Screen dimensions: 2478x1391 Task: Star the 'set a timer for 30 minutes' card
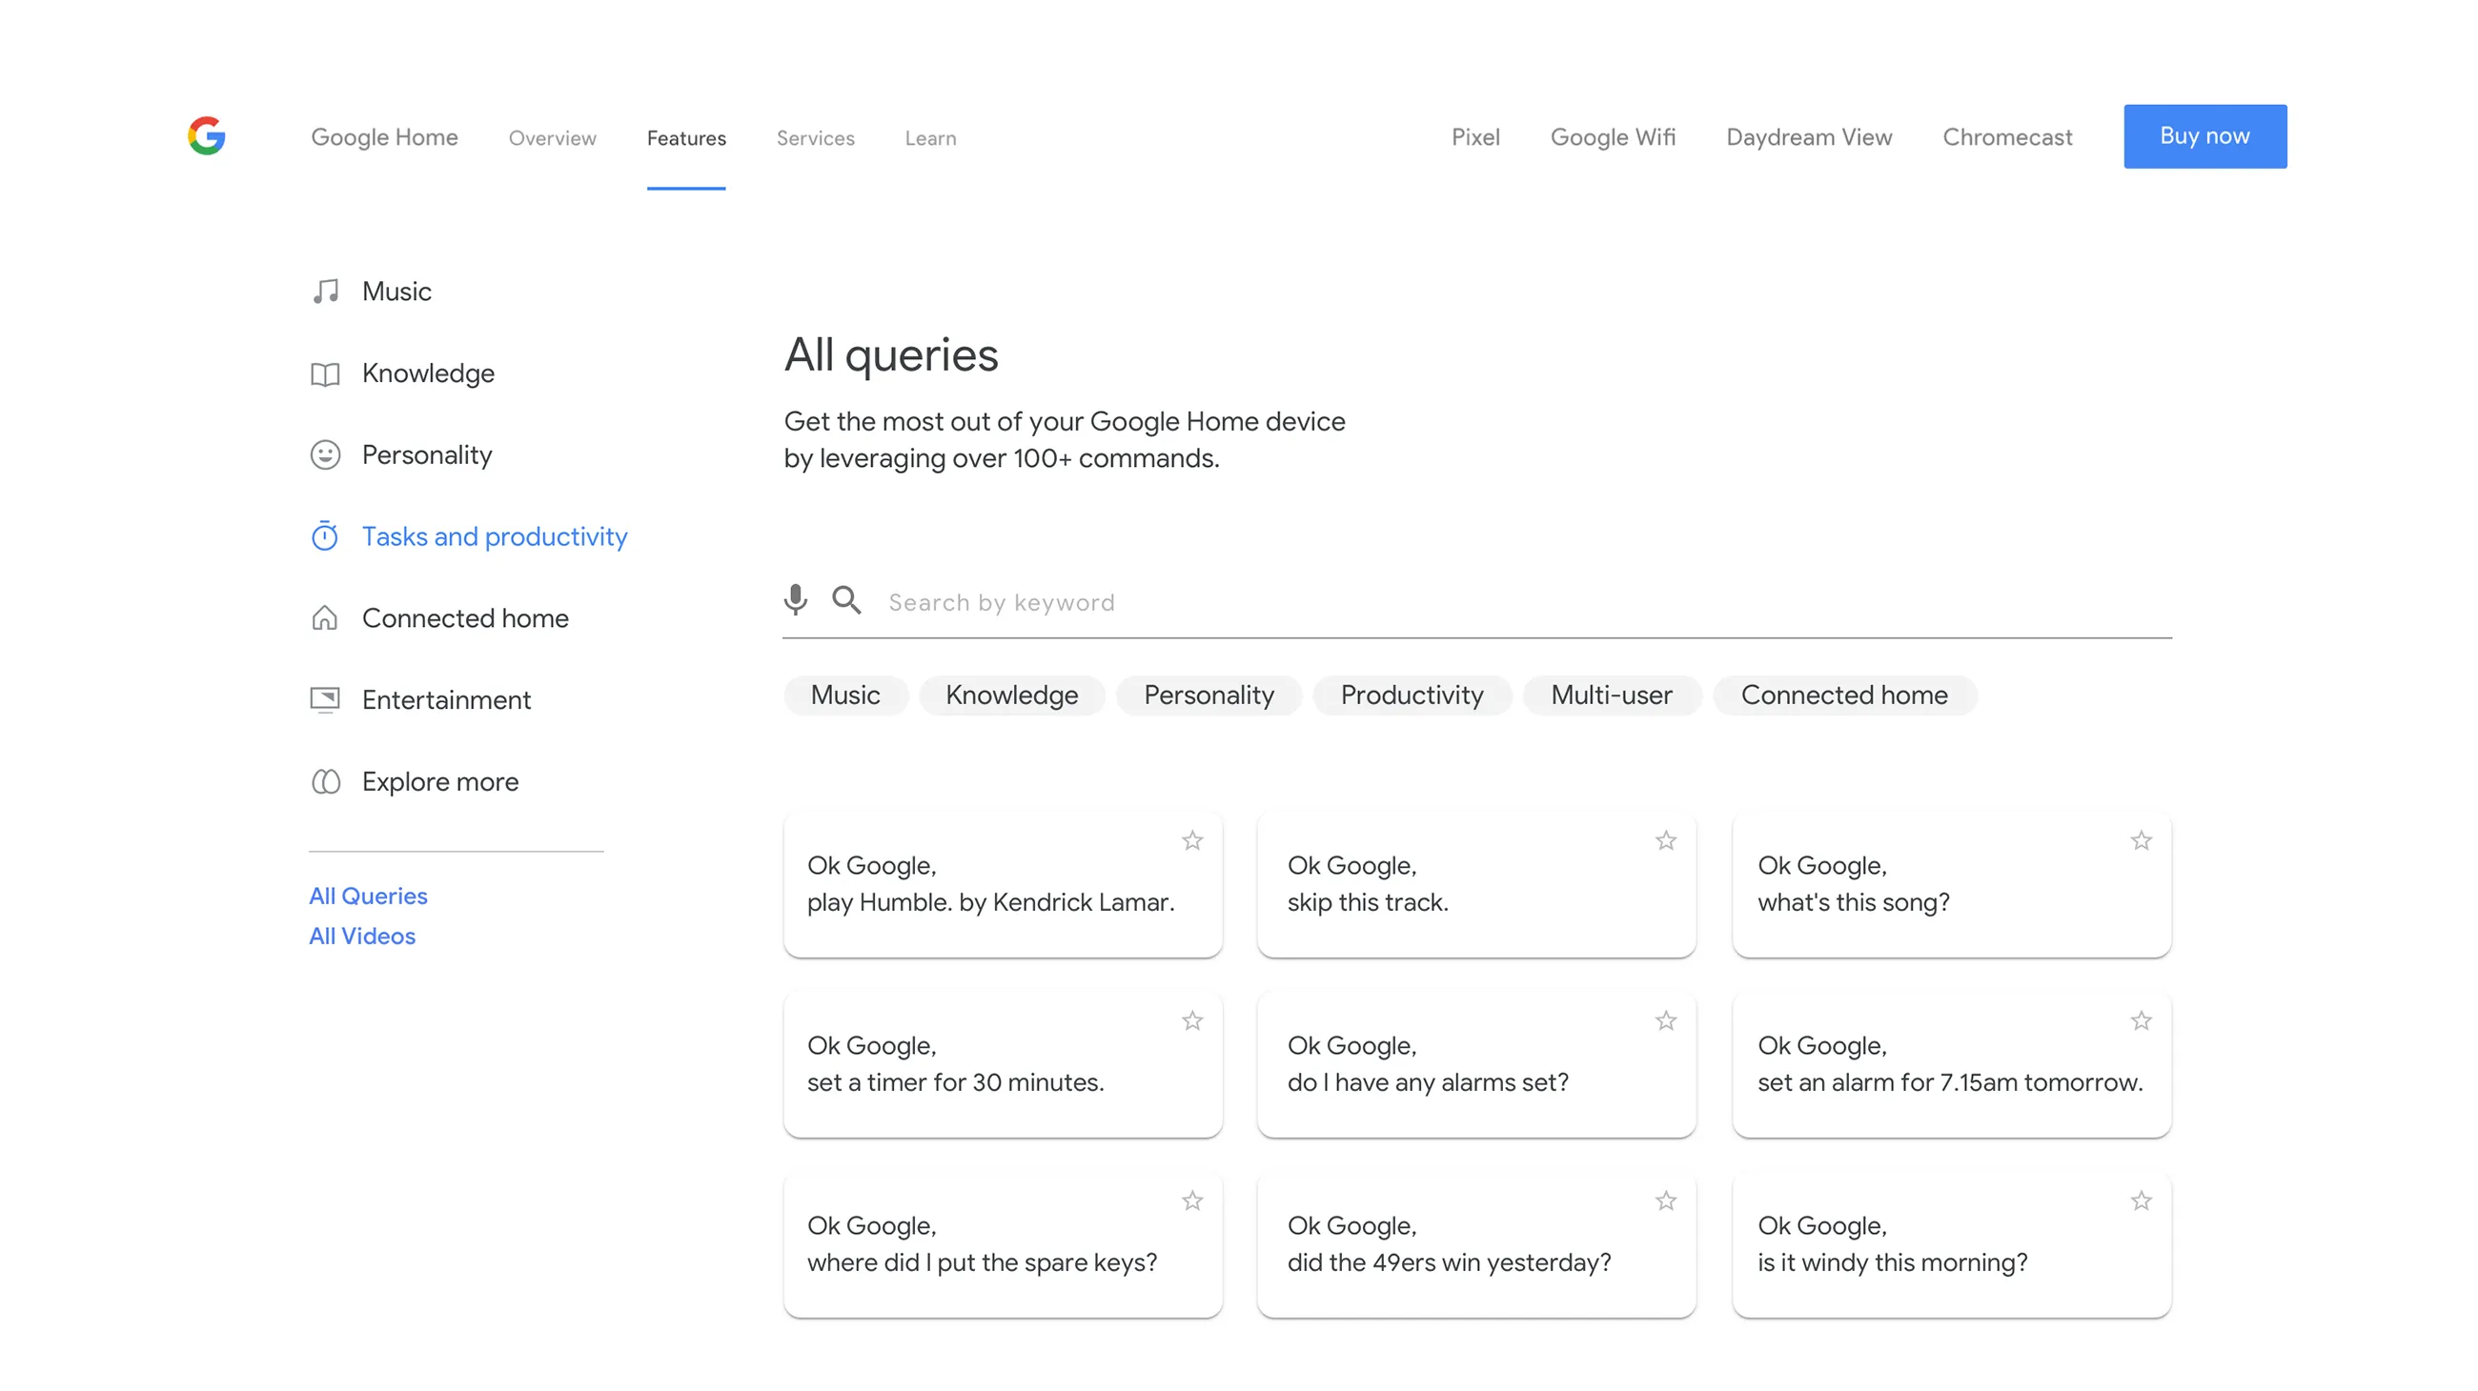pos(1193,1021)
